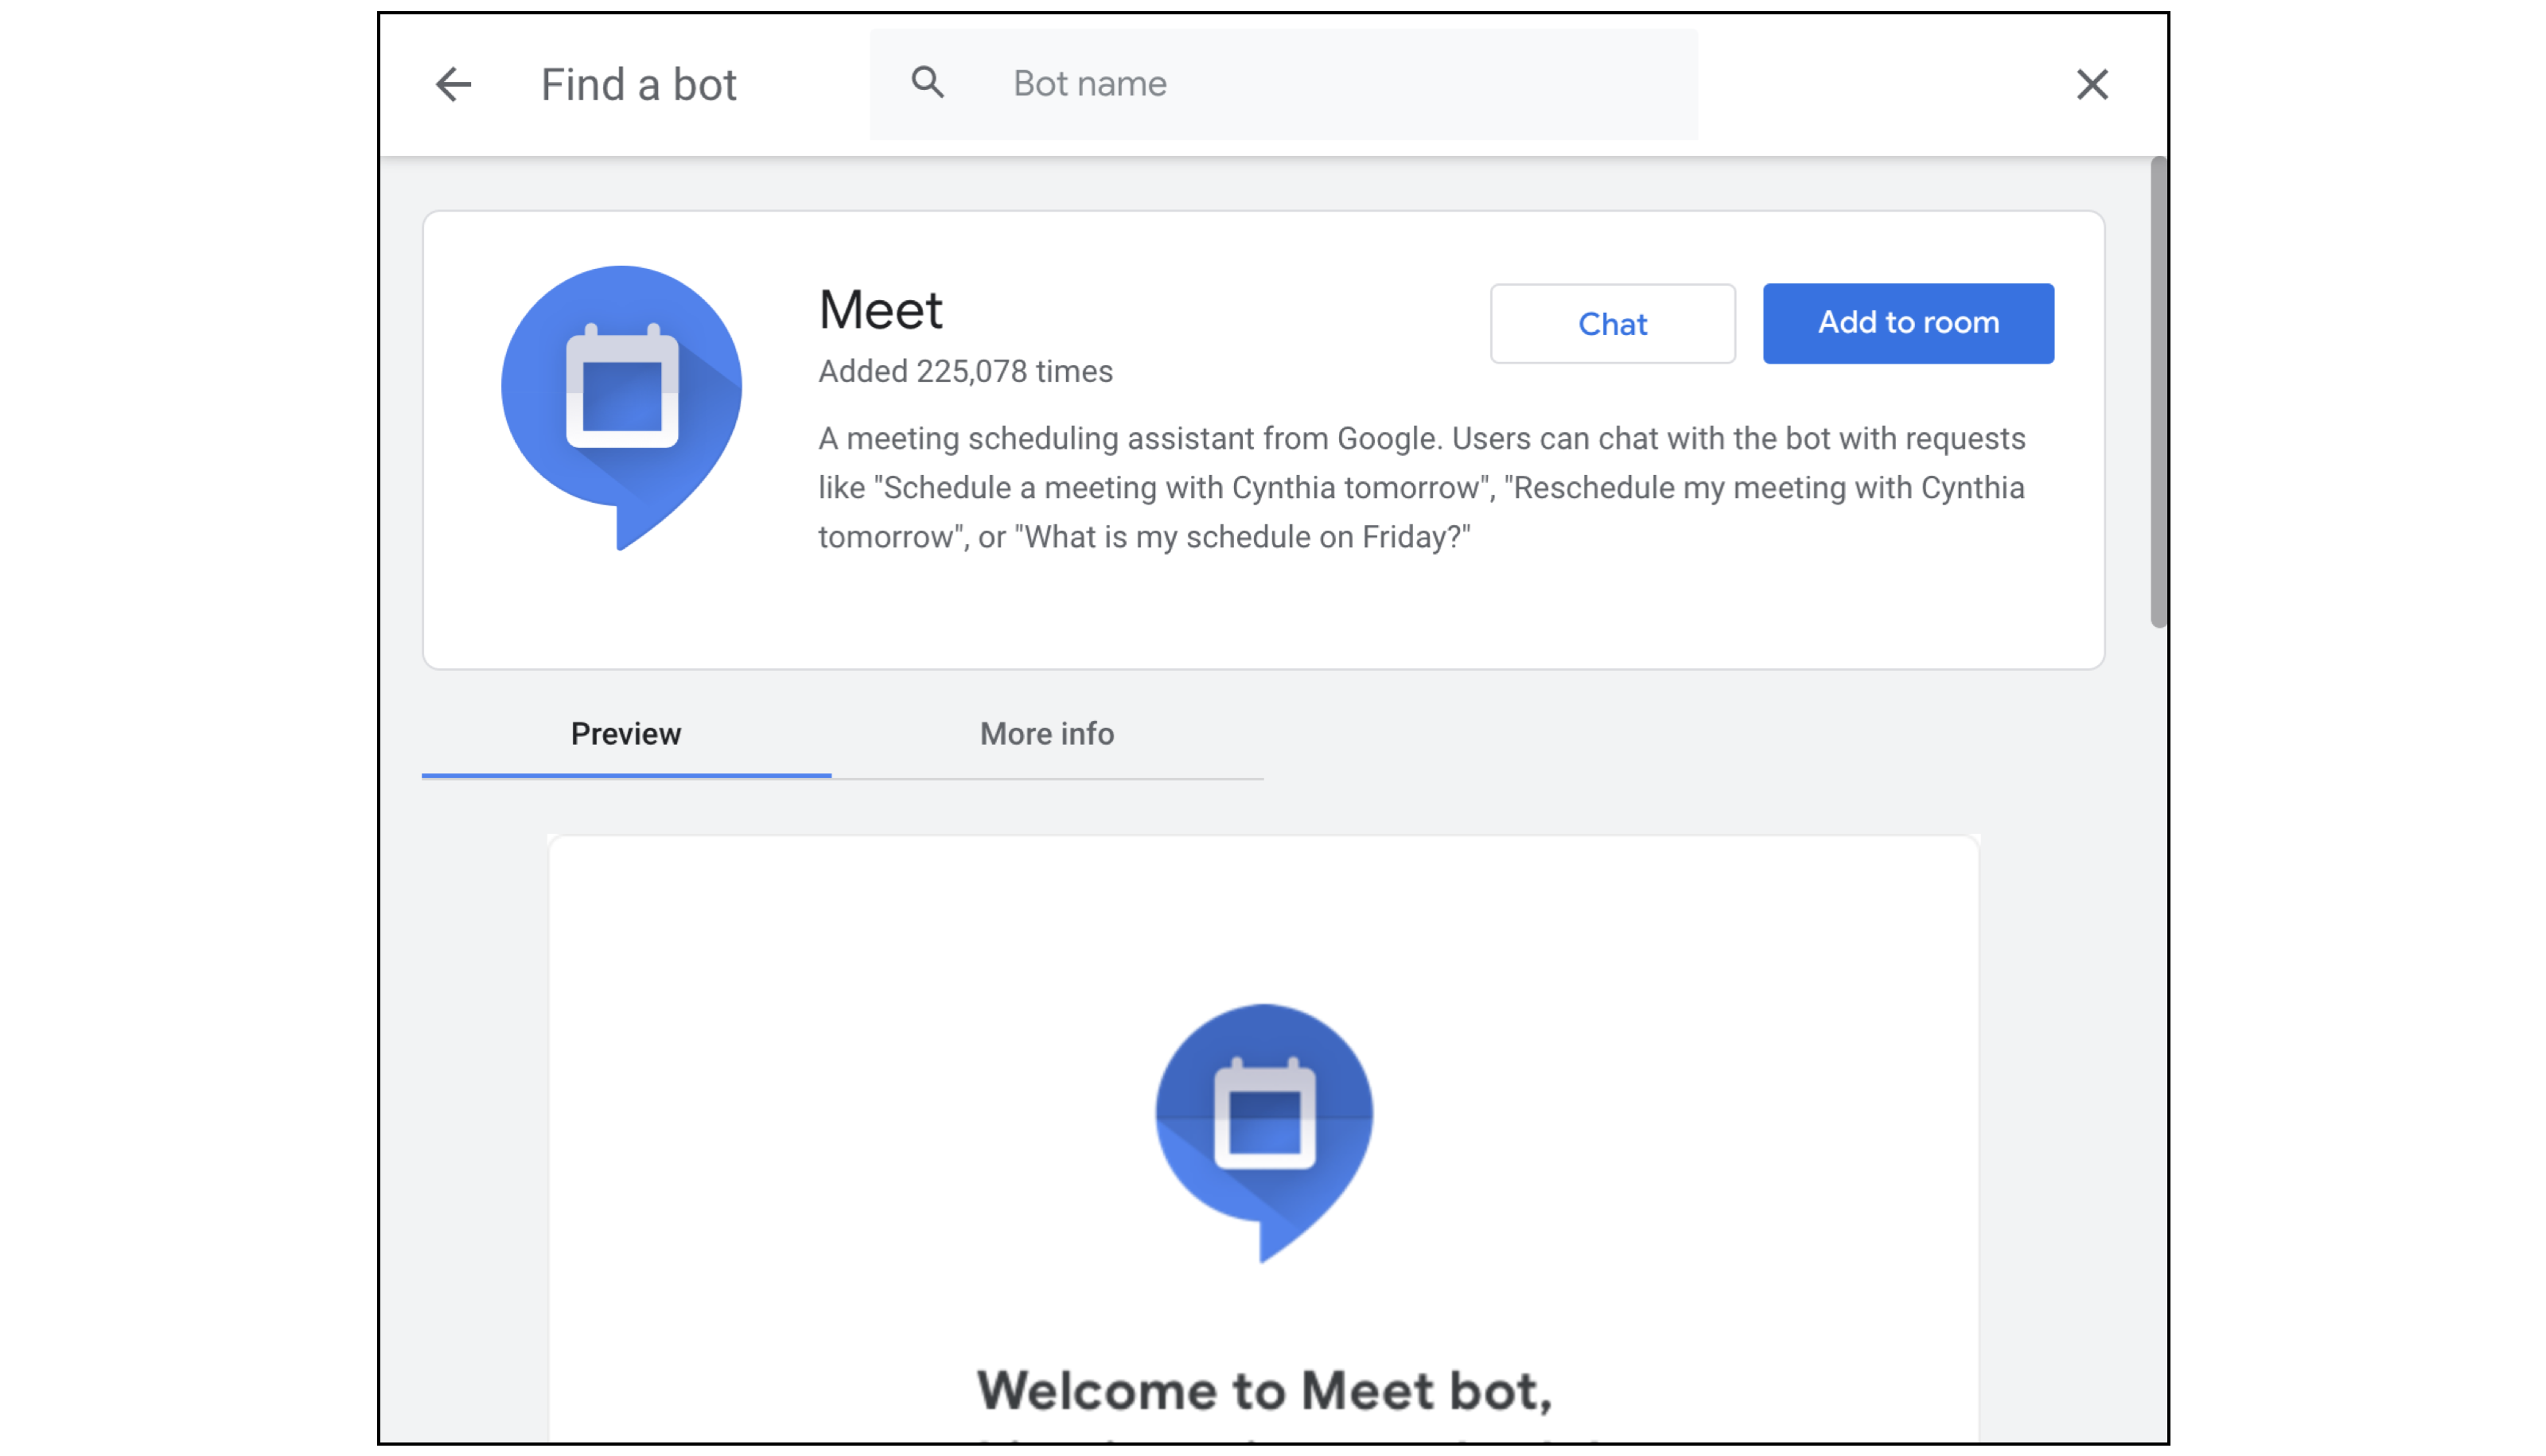2546x1456 pixels.
Task: Click the magnifying glass search icon
Action: point(927,83)
